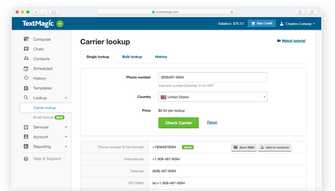The height and width of the screenshot is (191, 335).
Task: Click Buy Credit button
Action: click(262, 24)
